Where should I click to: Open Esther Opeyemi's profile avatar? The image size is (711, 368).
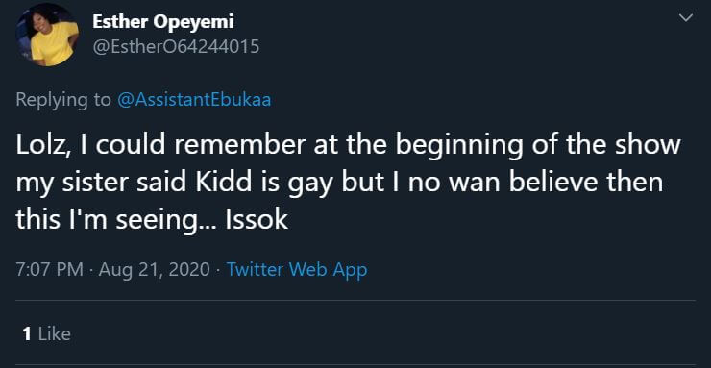pyautogui.click(x=47, y=35)
